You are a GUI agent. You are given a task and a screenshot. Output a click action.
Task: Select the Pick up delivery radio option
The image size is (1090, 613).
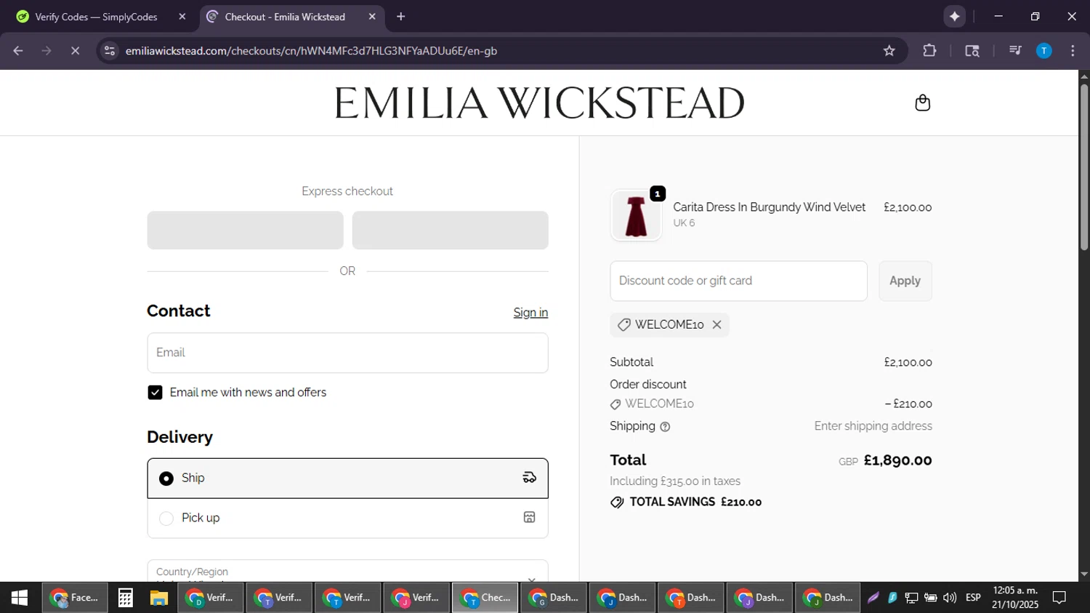pos(166,518)
